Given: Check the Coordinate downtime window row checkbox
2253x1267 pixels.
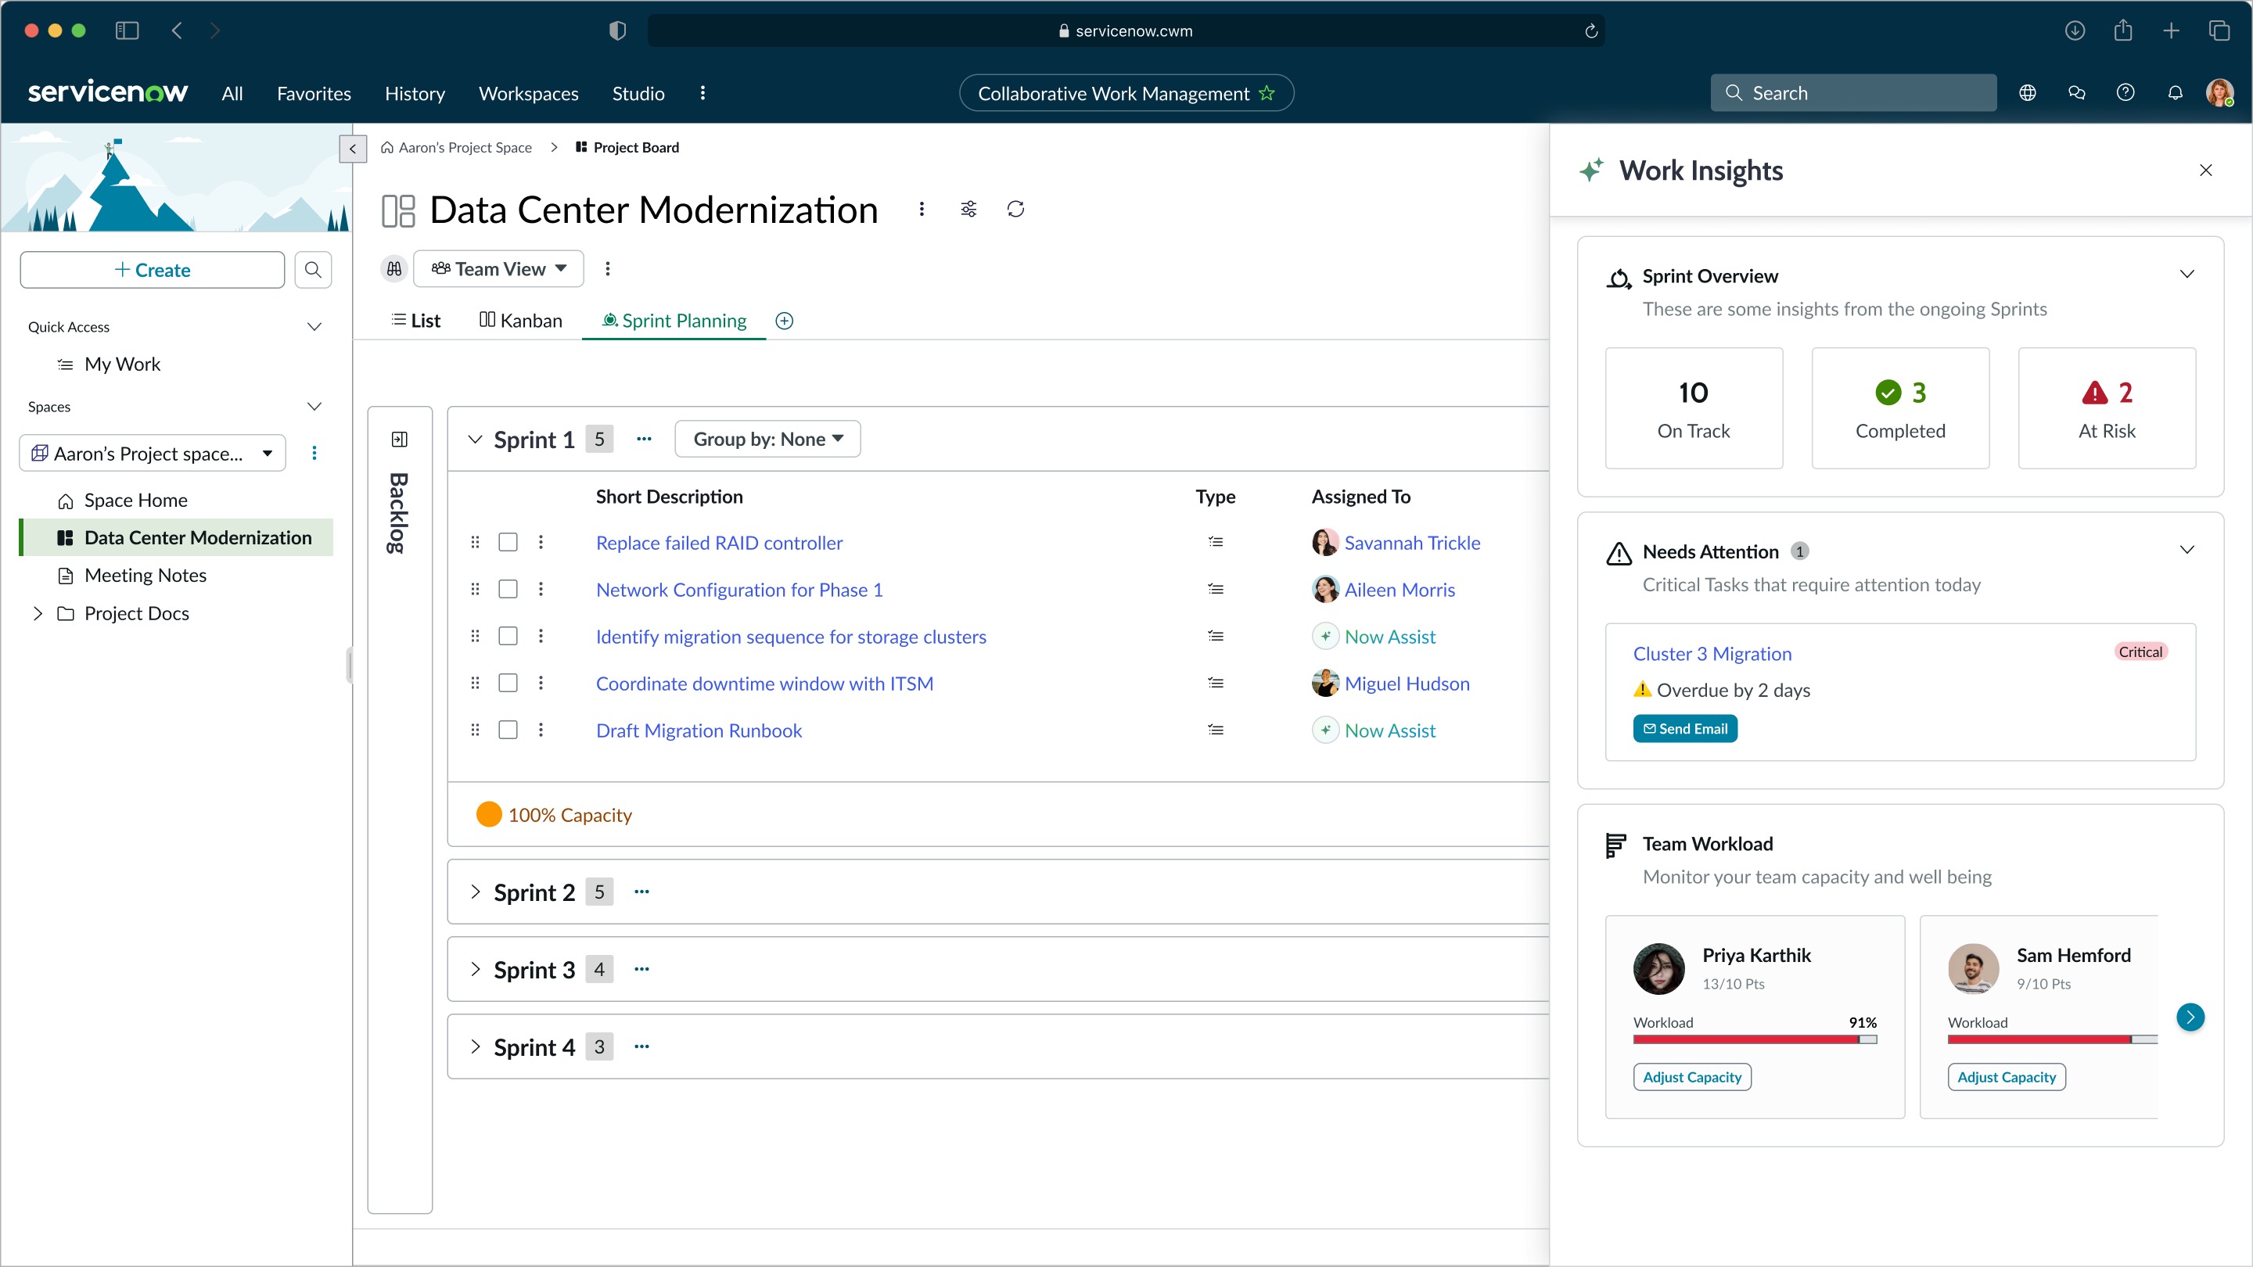Looking at the screenshot, I should (507, 684).
